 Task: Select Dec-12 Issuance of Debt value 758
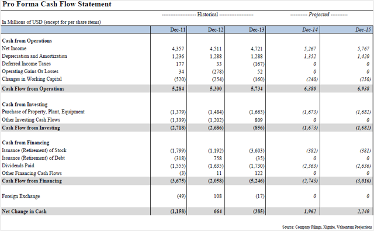(x=217, y=158)
